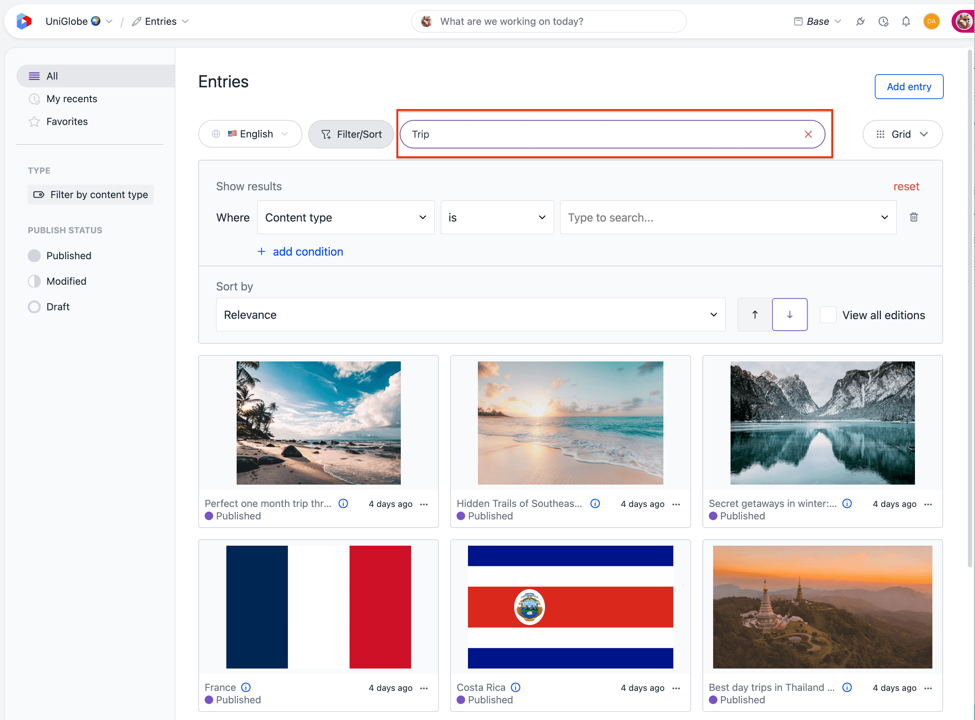Image resolution: width=975 pixels, height=720 pixels.
Task: Show info for Perfect one month trip entry
Action: tap(343, 503)
